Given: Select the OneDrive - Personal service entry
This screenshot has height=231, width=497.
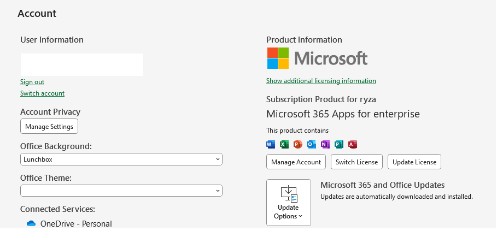Looking at the screenshot, I should pos(69,224).
